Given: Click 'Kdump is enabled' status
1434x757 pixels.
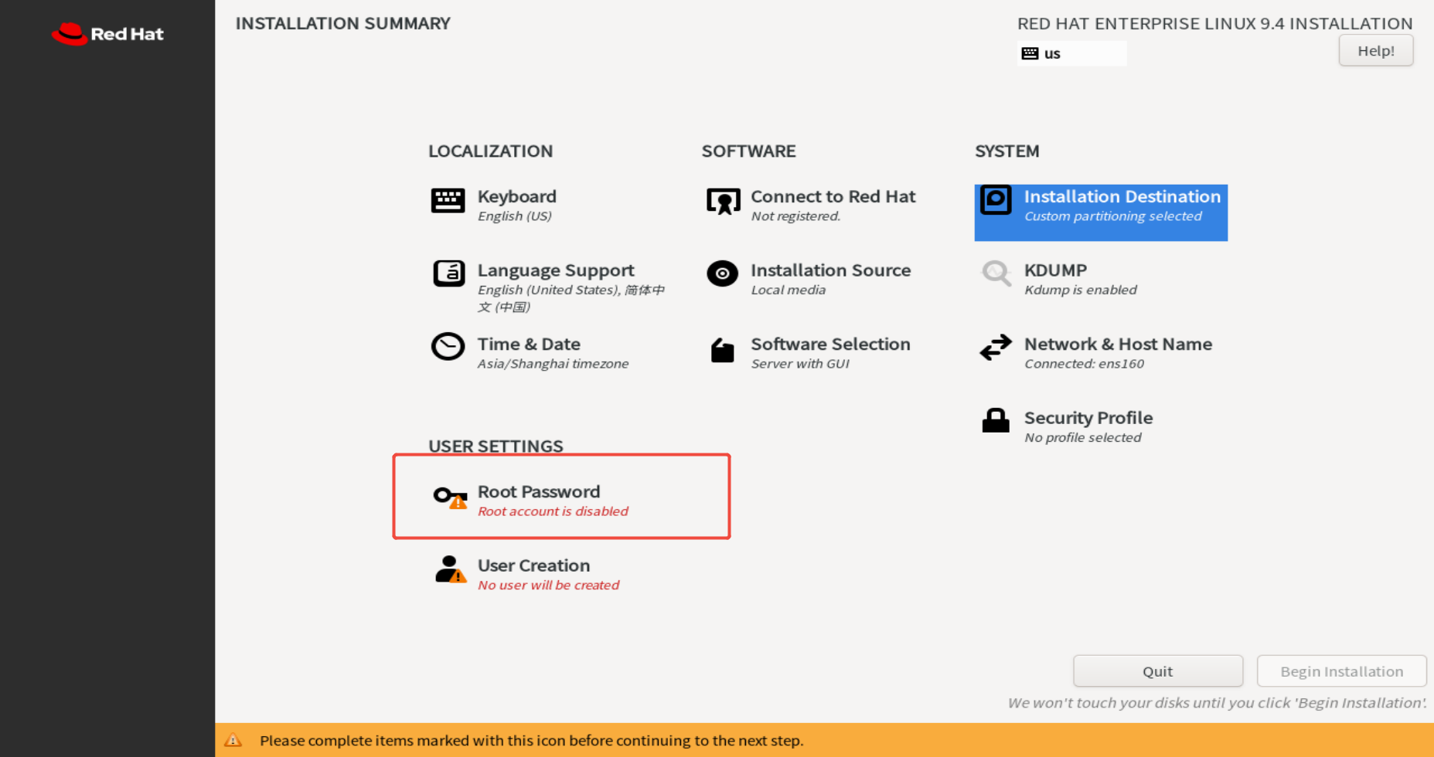Looking at the screenshot, I should (x=1080, y=290).
